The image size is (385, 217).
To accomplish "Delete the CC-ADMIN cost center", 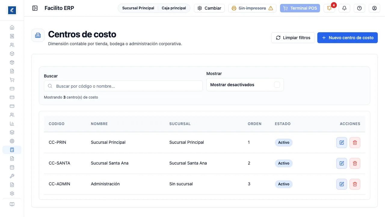I will coord(355,184).
